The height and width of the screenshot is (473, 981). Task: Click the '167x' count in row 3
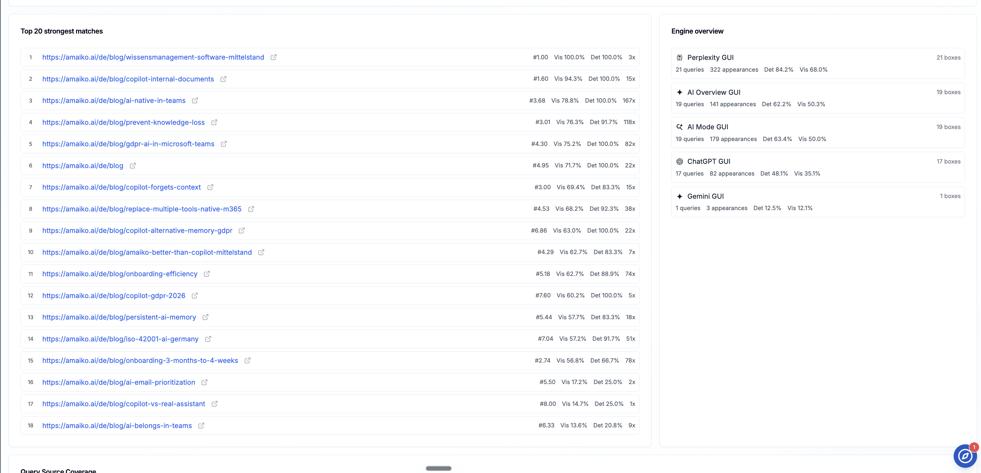[x=629, y=101]
